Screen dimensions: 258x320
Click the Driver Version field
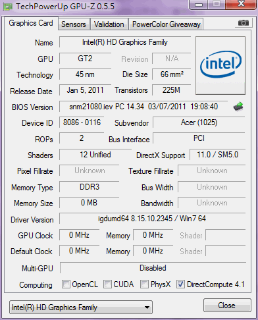click(152, 219)
